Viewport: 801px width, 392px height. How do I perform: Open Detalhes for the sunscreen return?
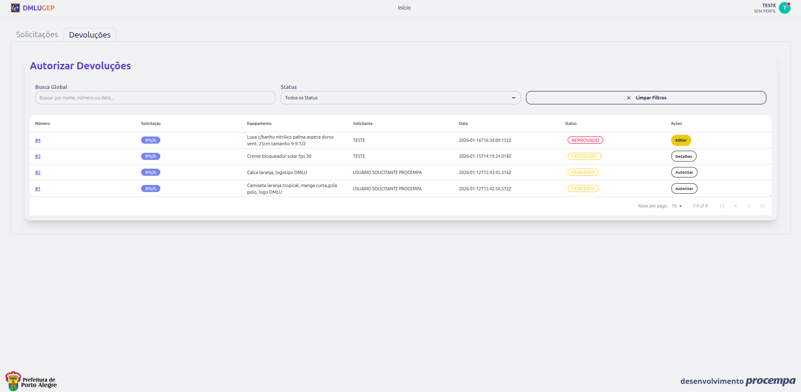pyautogui.click(x=683, y=157)
